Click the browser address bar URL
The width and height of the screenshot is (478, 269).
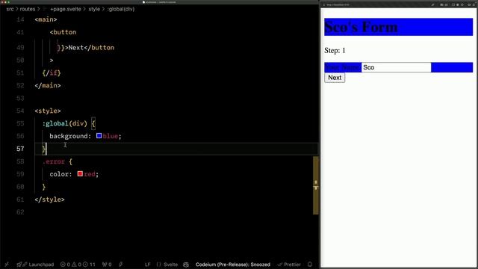(338, 5)
